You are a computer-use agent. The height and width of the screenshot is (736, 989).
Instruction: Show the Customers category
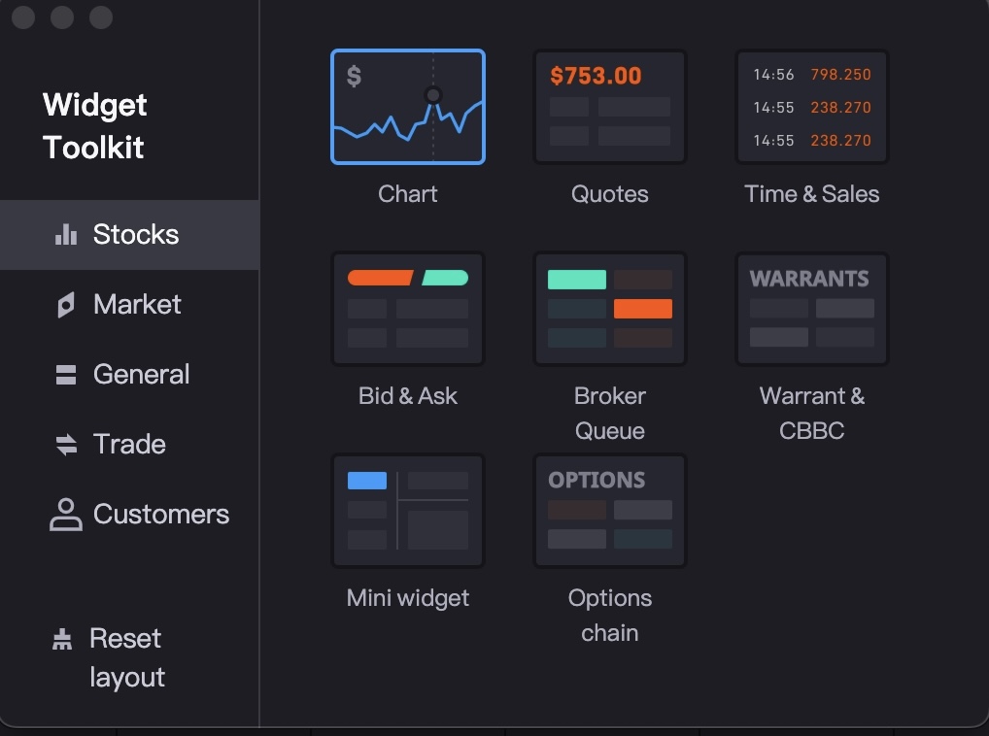pyautogui.click(x=160, y=515)
